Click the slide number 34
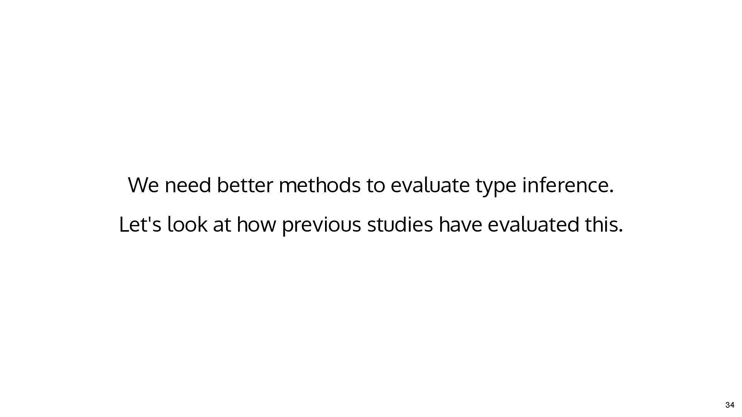This screenshot has height=417, width=742. coord(730,405)
